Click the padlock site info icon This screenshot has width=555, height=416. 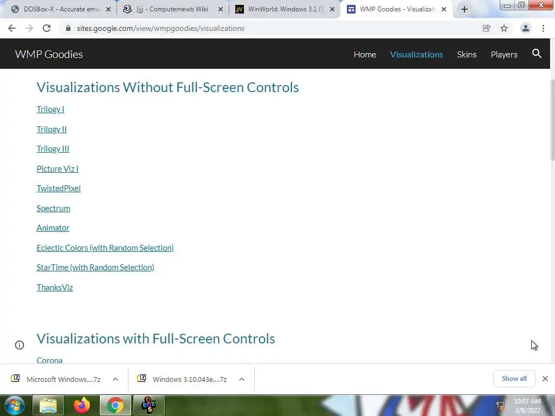(68, 28)
